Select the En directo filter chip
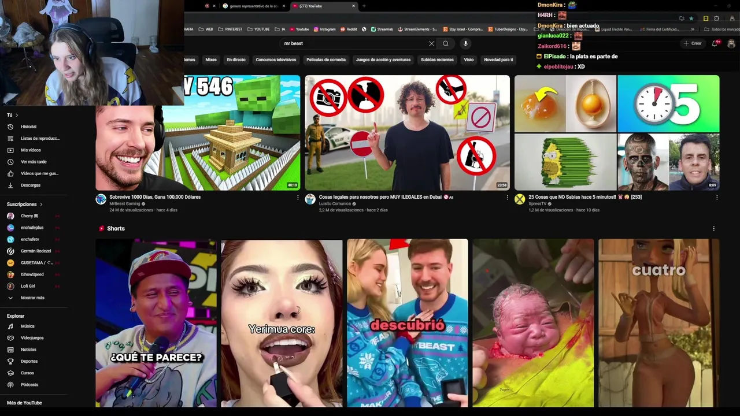The width and height of the screenshot is (740, 416). coord(236,60)
